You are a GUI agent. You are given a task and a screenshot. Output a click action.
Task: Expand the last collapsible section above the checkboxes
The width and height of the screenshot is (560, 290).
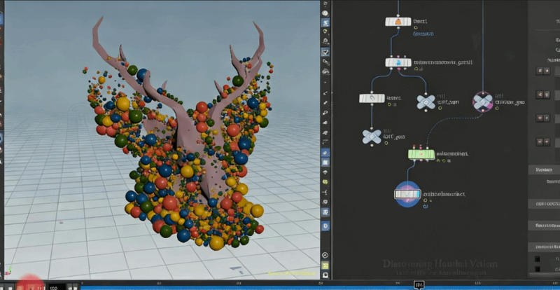pyautogui.click(x=545, y=247)
